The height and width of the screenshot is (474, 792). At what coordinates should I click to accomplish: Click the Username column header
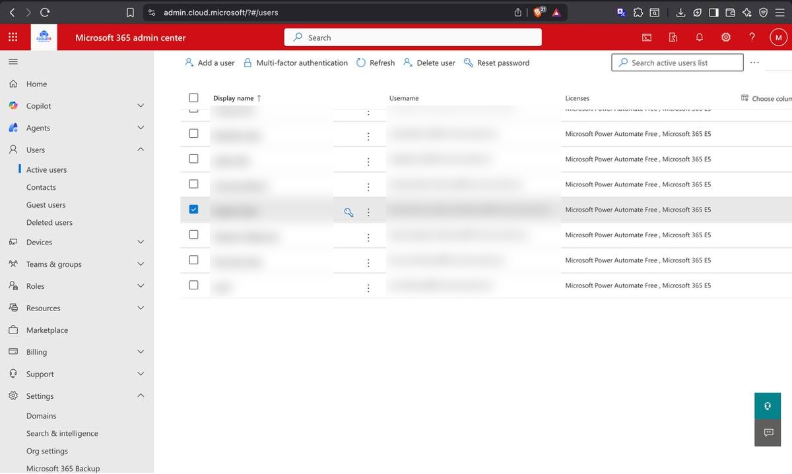click(x=404, y=98)
